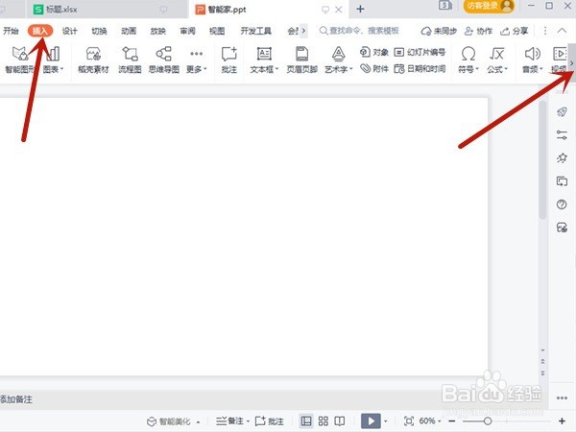Increase zoom with plus button
The width and height of the screenshot is (576, 432).
point(562,421)
